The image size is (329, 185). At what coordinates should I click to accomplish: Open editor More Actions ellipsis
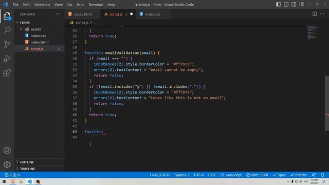click(x=322, y=14)
